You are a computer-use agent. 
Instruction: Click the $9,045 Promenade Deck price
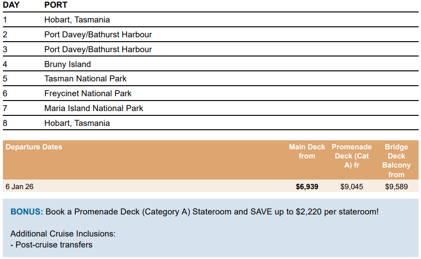click(352, 187)
